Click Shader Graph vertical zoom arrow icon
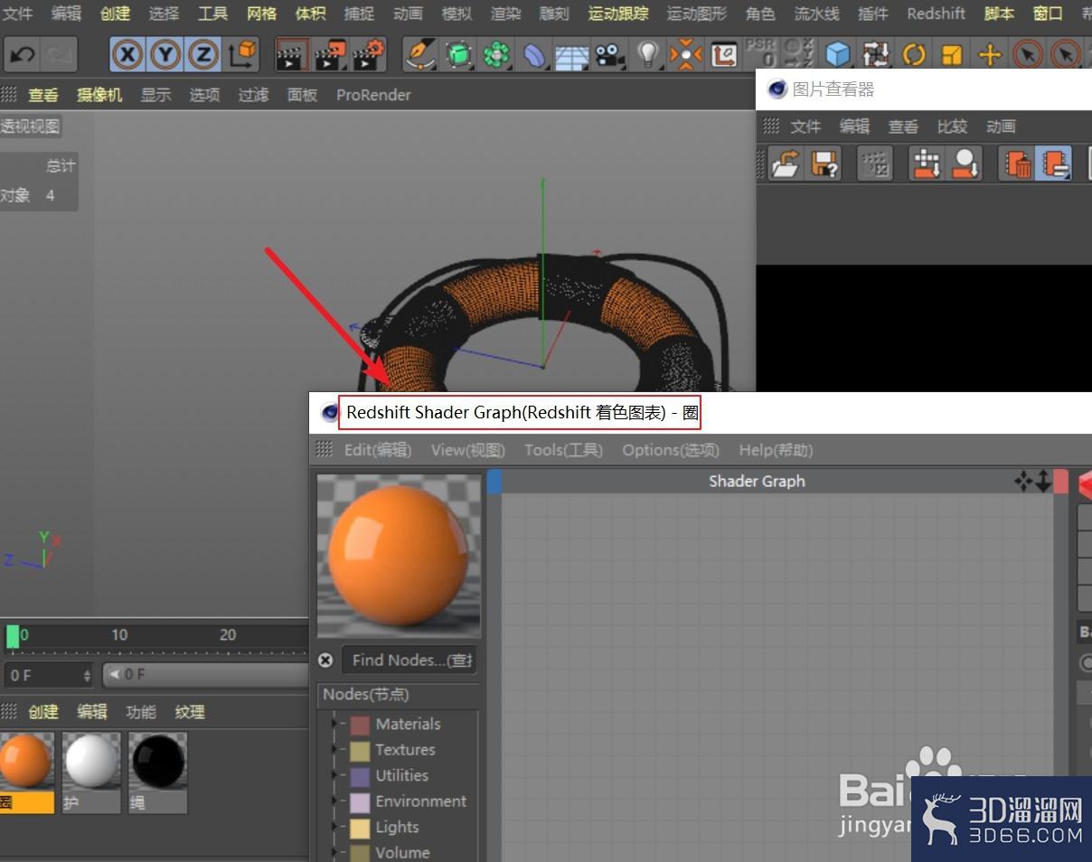Viewport: 1092px width, 862px height. click(1043, 481)
